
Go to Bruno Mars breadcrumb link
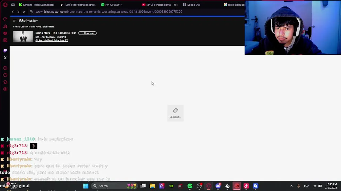48,27
